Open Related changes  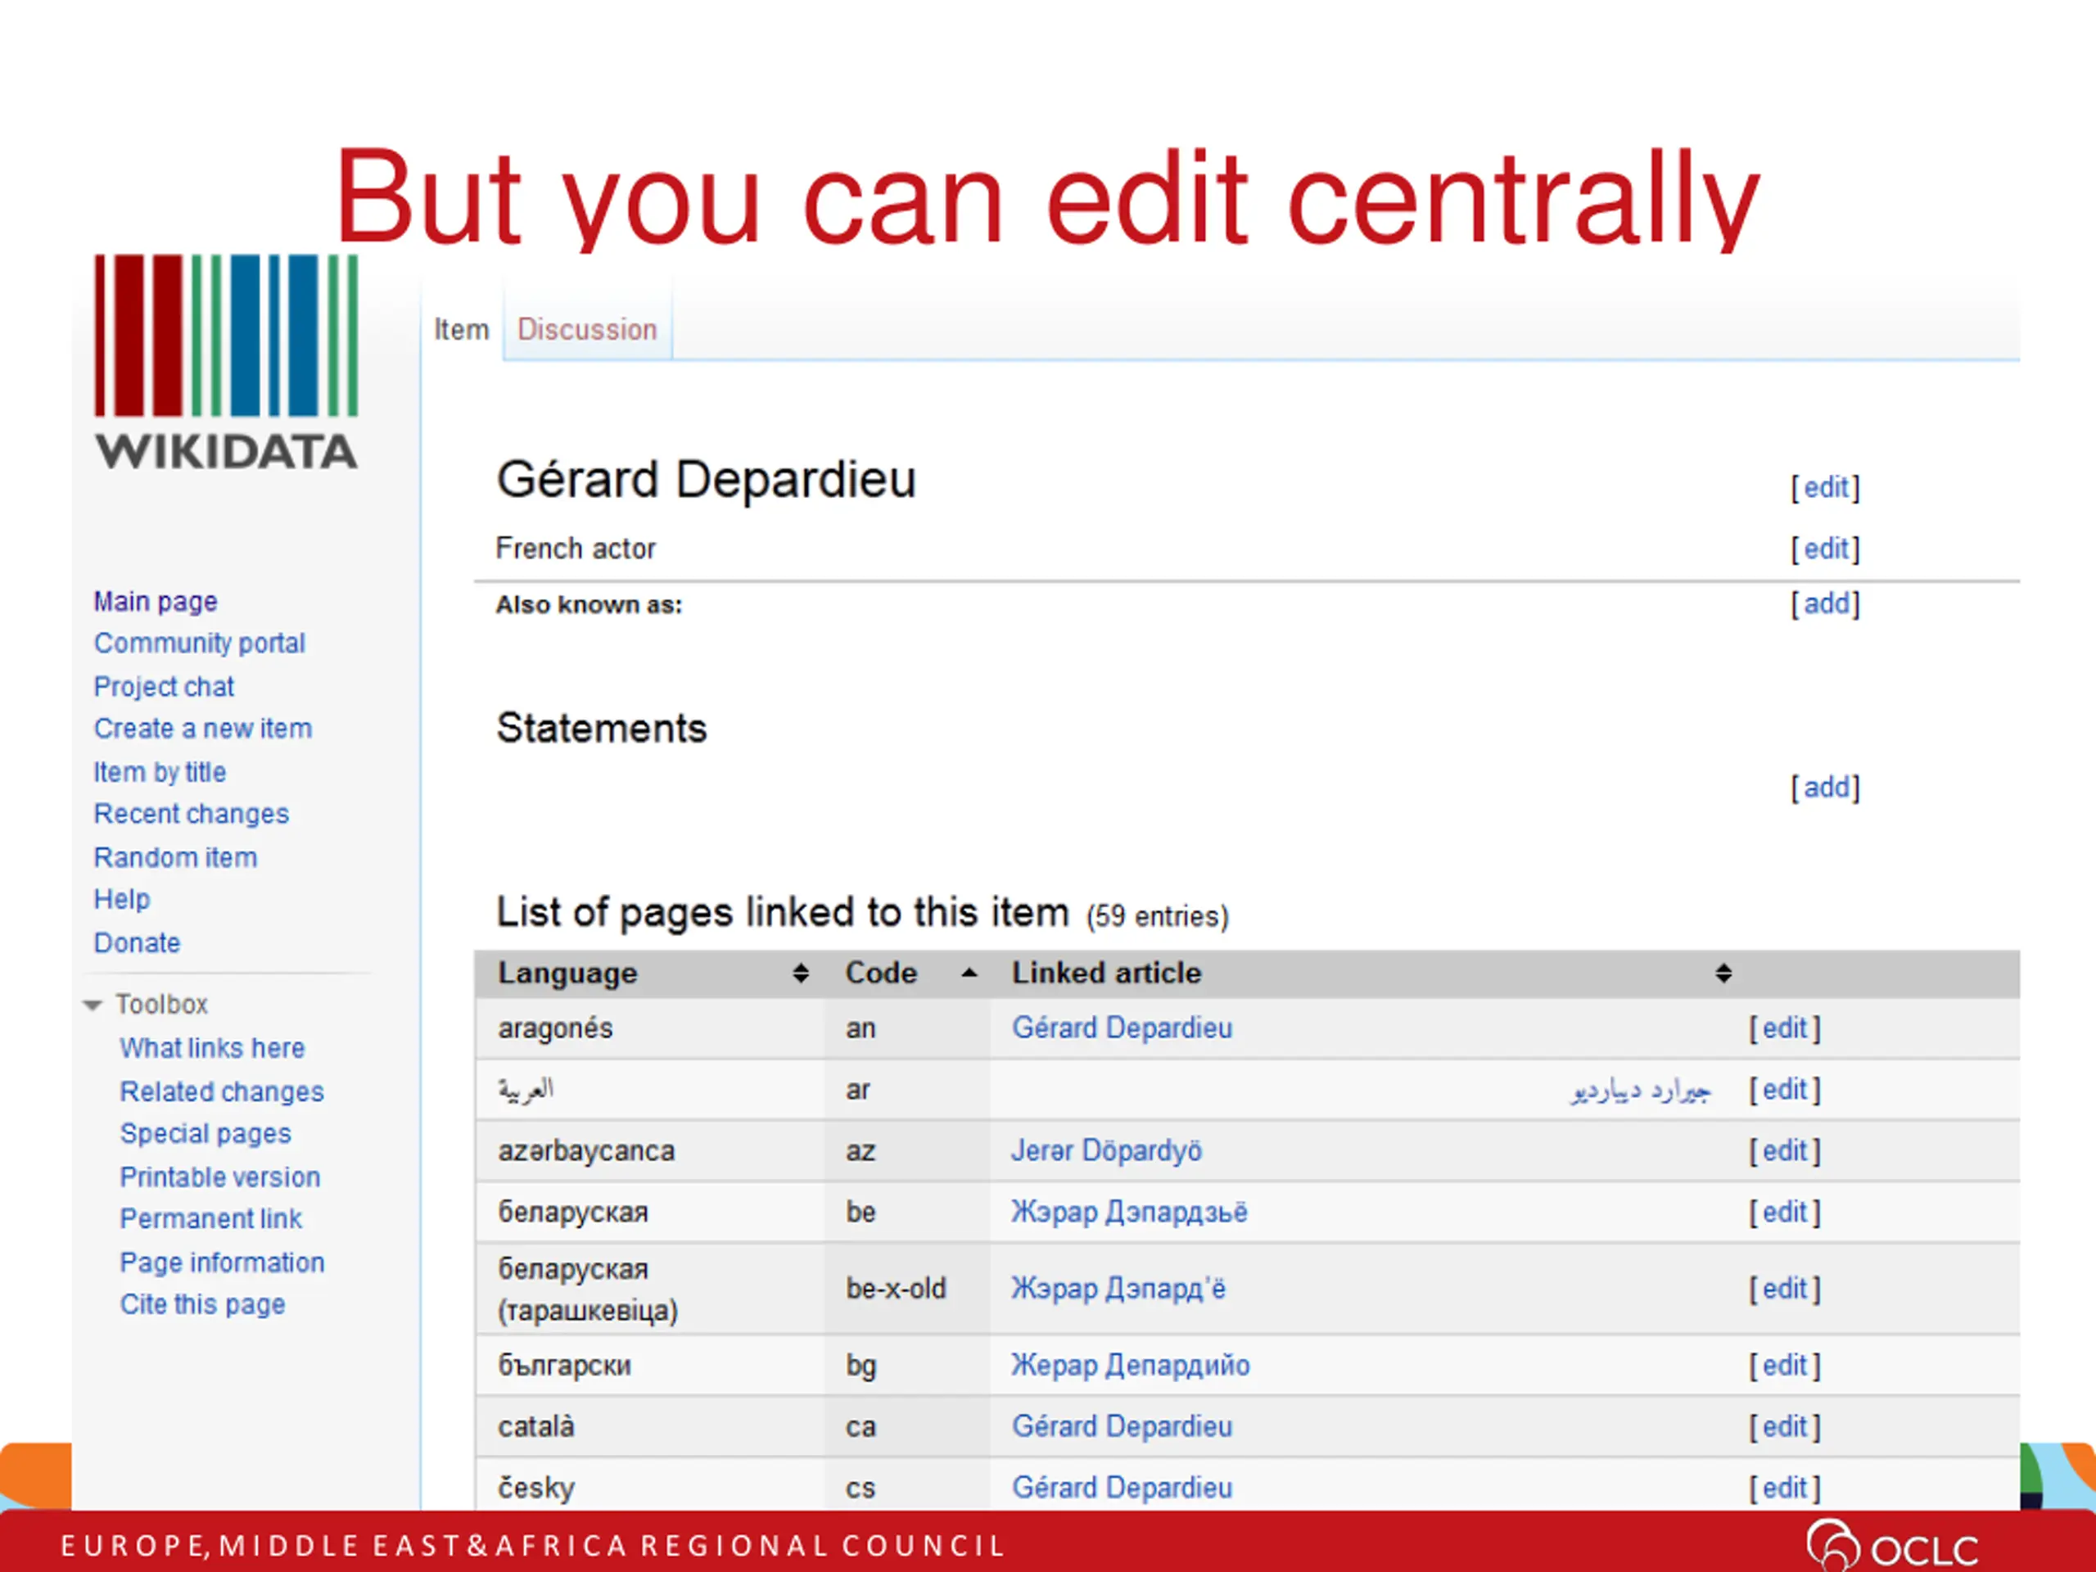pos(222,1091)
